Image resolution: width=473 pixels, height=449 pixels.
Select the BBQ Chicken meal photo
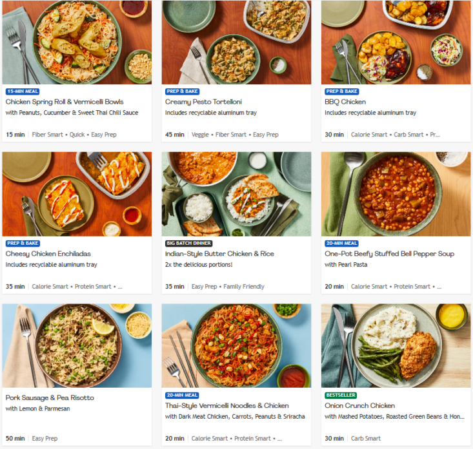396,42
